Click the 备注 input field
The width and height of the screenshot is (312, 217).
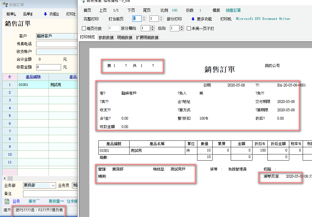pos(50,193)
